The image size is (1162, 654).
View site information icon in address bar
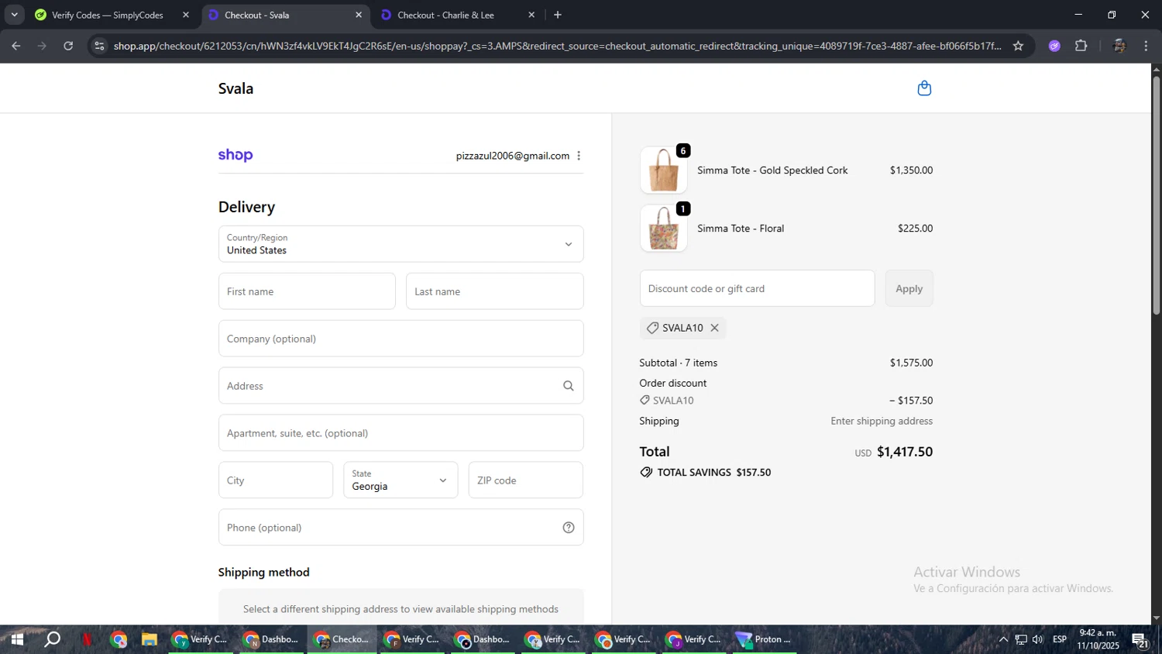(x=99, y=46)
